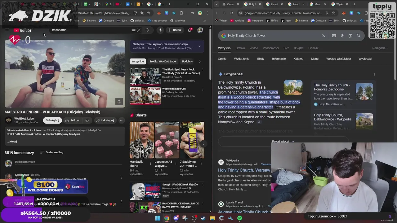Show more filter chips arrow
Viewport: 397px width, 223px height.
pyautogui.click(x=200, y=61)
